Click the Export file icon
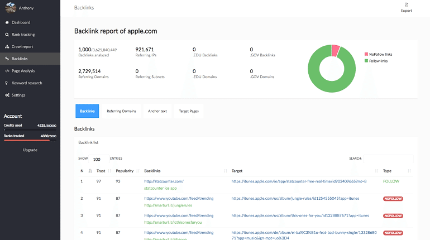Image resolution: width=430 pixels, height=240 pixels. 406,4
